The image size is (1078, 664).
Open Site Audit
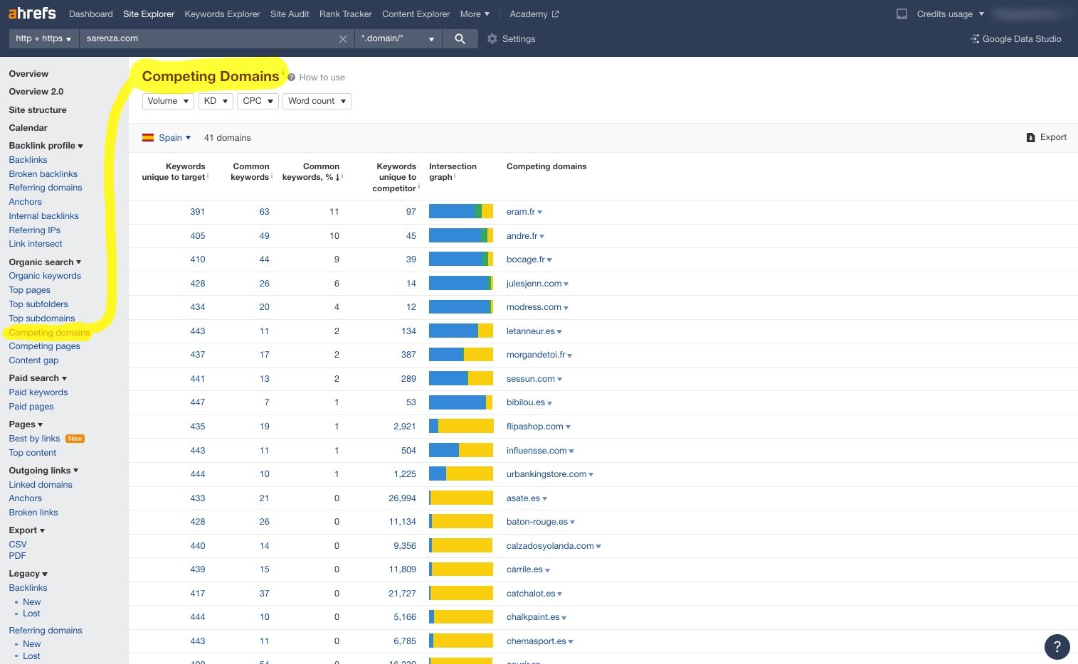(290, 14)
